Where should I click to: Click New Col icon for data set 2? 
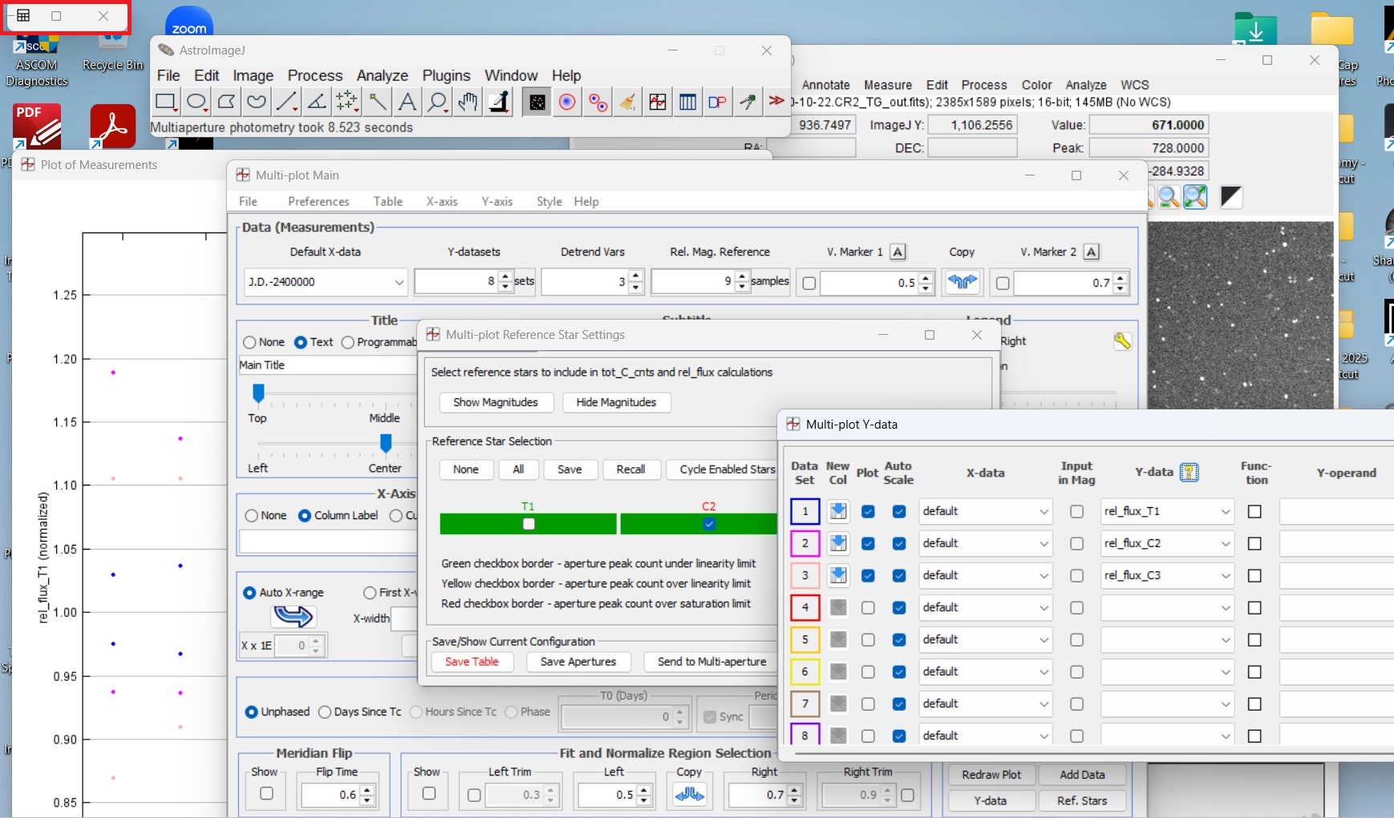tap(838, 543)
